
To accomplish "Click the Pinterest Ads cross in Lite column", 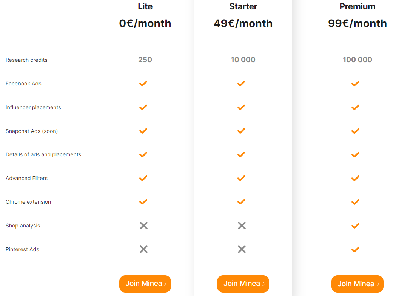I will tap(143, 249).
